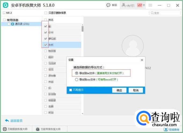Viewport: 183px width, 133px height.
Task: Check the MI 2 device checkbox
Action: 4,13
